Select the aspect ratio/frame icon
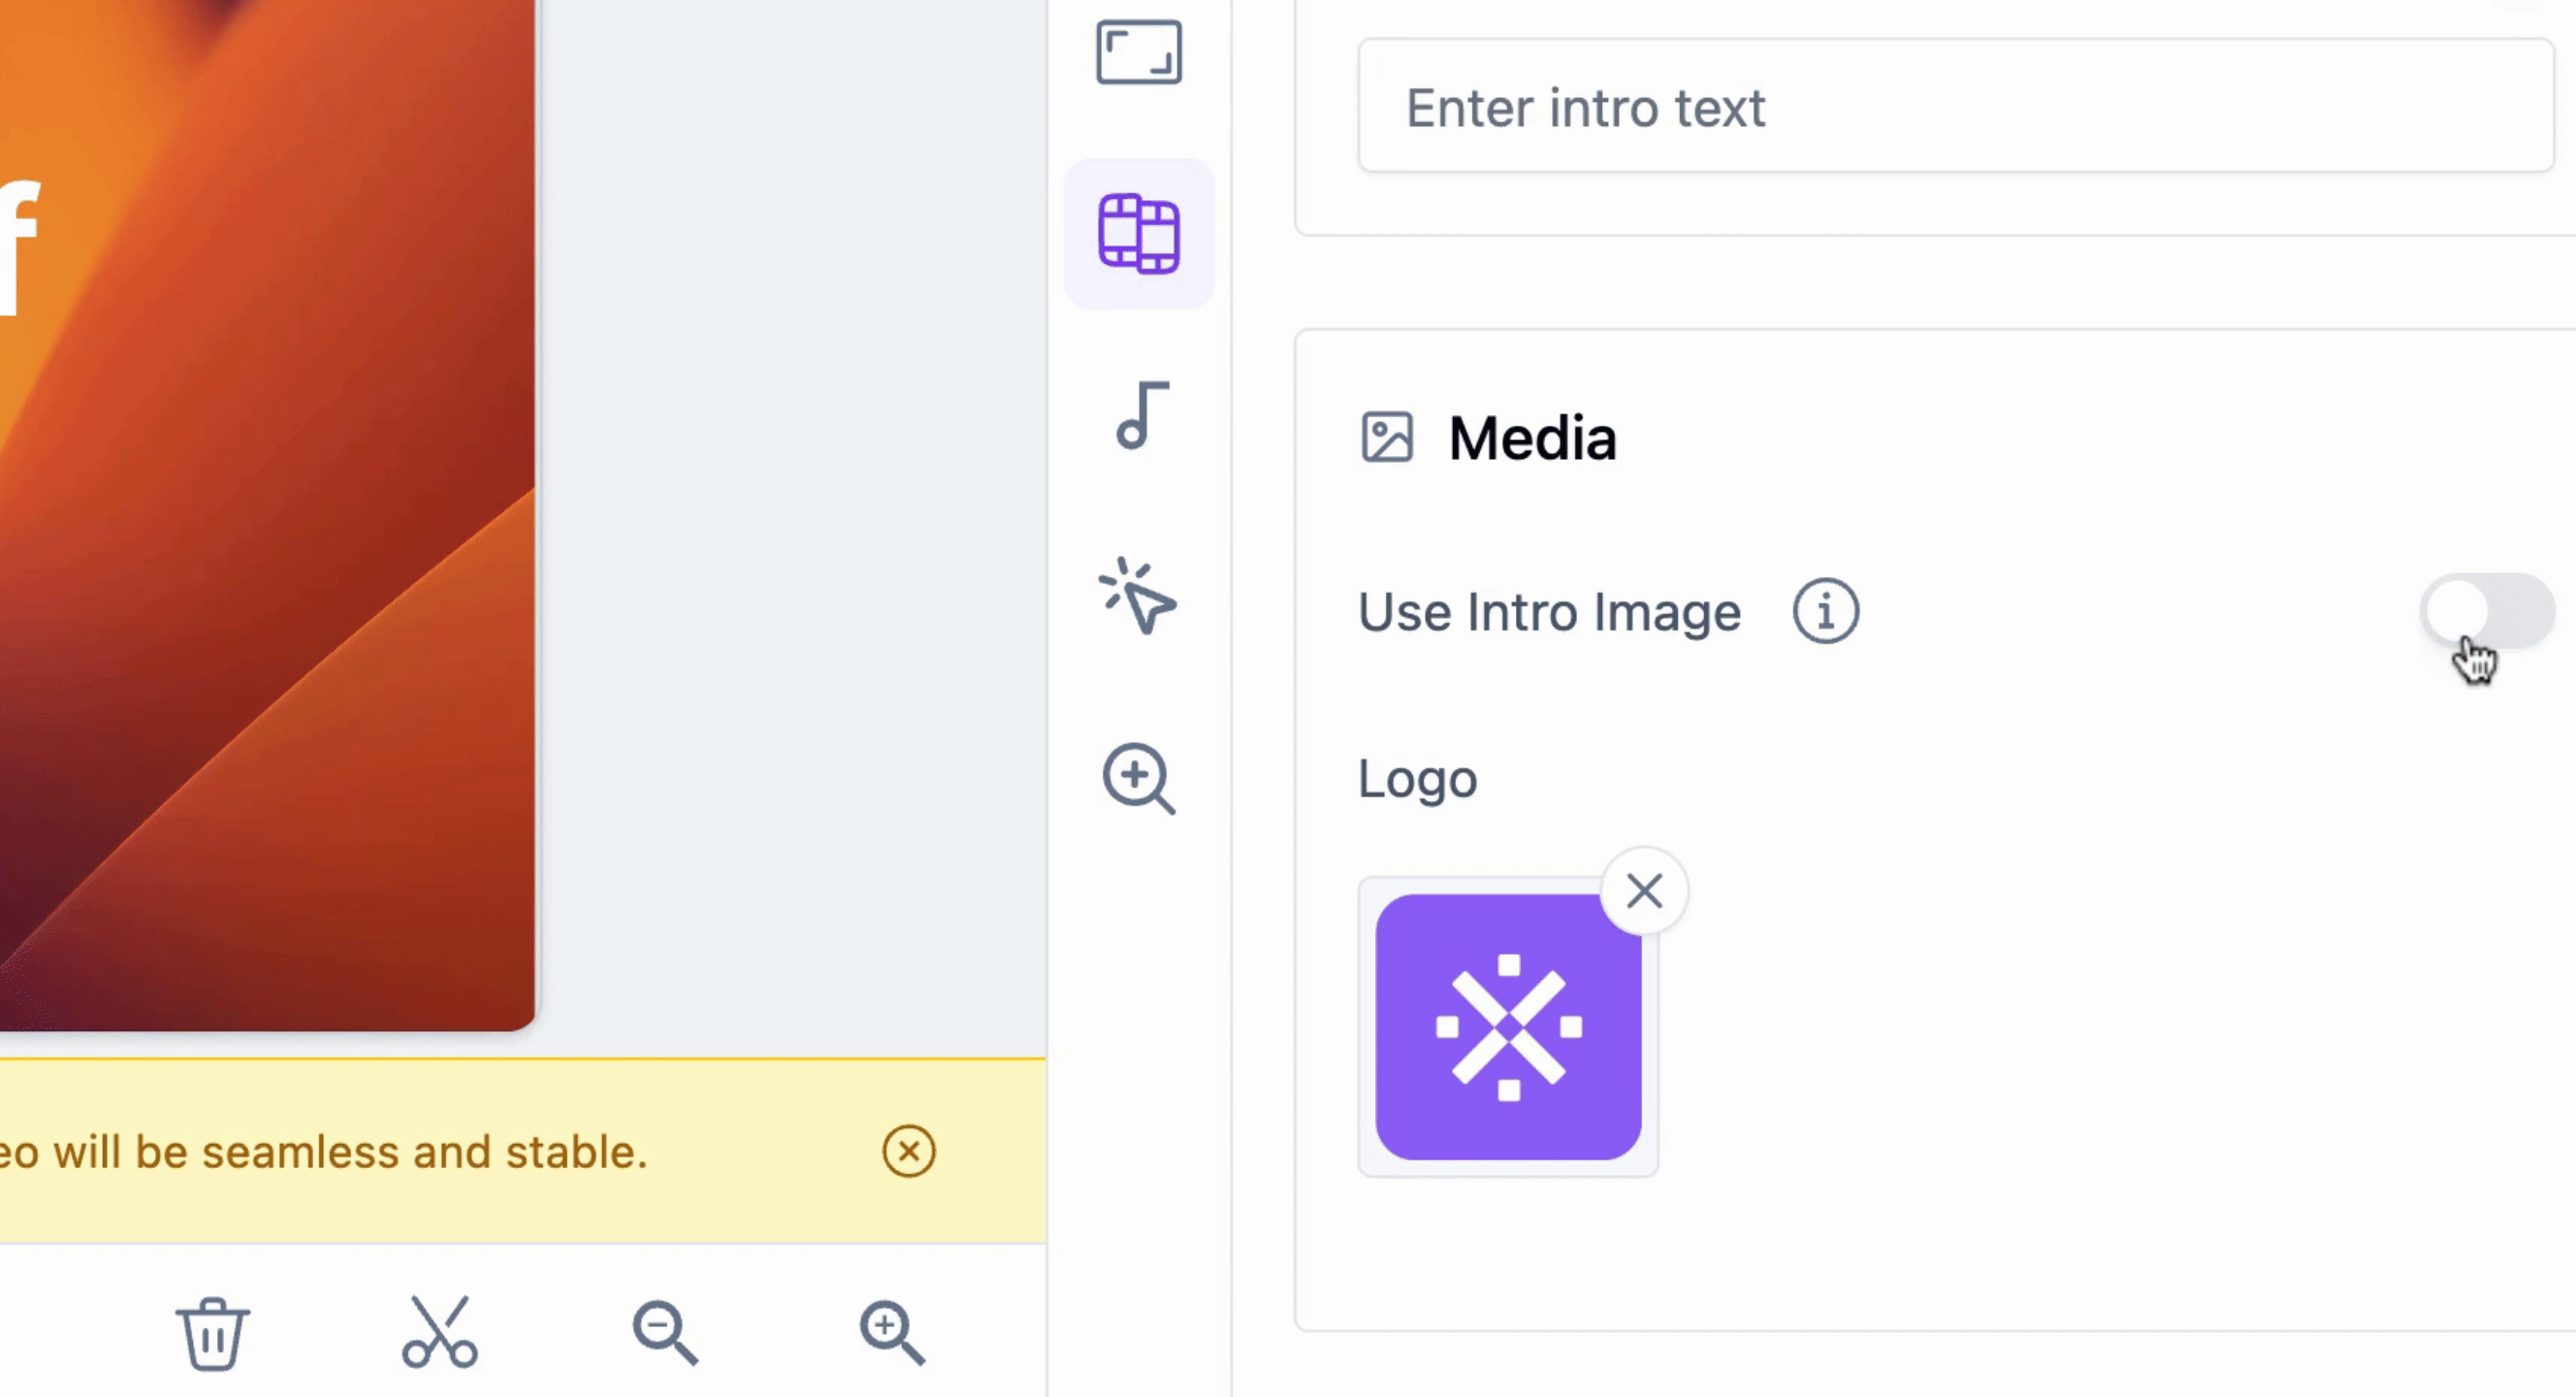This screenshot has height=1397, width=2576. coord(1141,51)
